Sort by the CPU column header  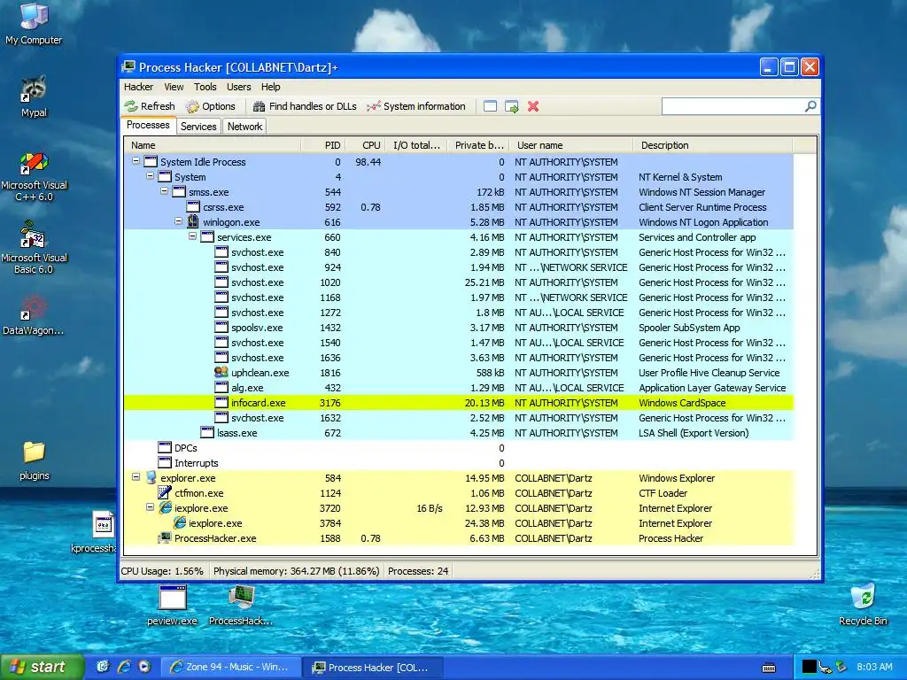(365, 145)
